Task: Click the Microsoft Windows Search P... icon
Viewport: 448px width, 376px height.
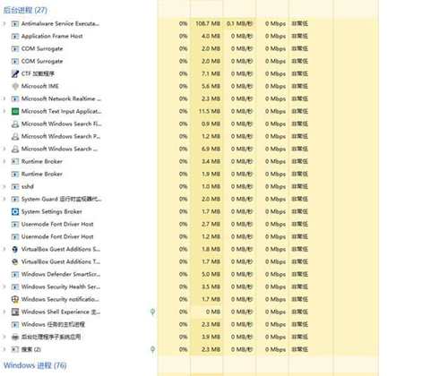Action: click(x=15, y=137)
